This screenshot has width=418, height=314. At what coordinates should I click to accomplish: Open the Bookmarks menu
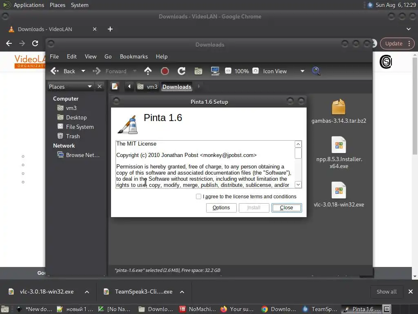[x=134, y=56]
